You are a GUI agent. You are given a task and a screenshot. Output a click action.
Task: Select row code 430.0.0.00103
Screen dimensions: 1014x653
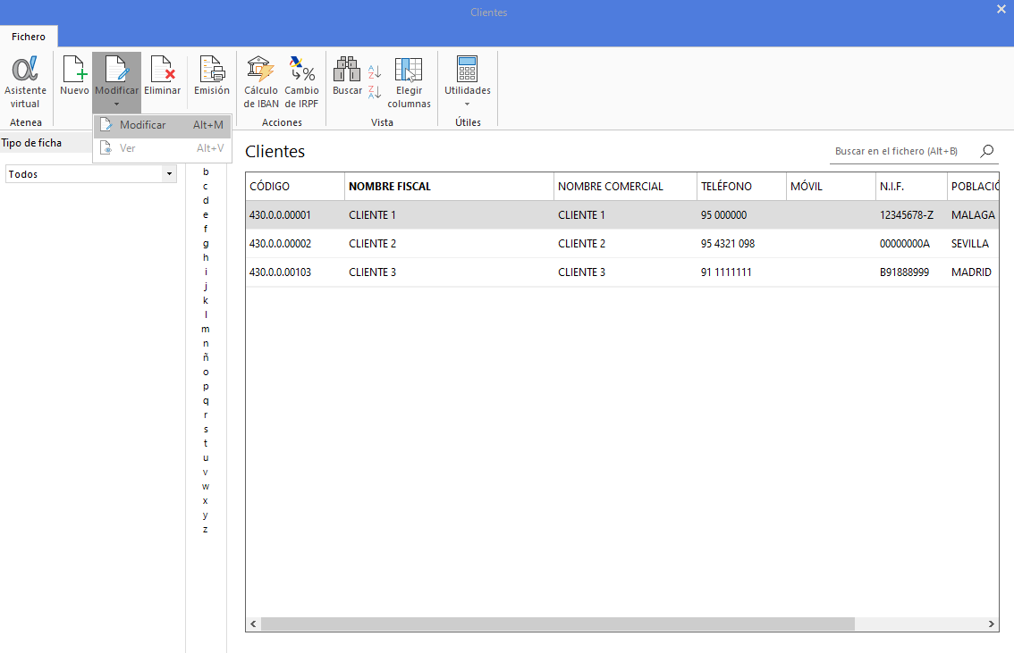[x=280, y=272]
